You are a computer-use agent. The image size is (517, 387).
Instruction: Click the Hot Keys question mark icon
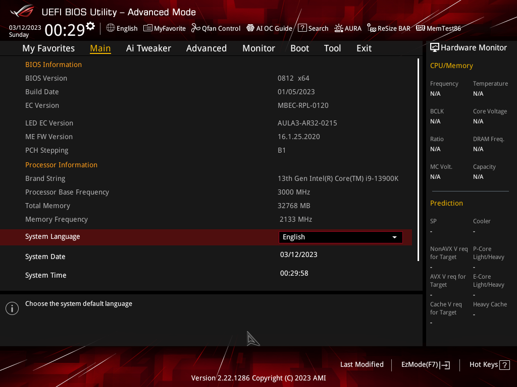click(504, 365)
